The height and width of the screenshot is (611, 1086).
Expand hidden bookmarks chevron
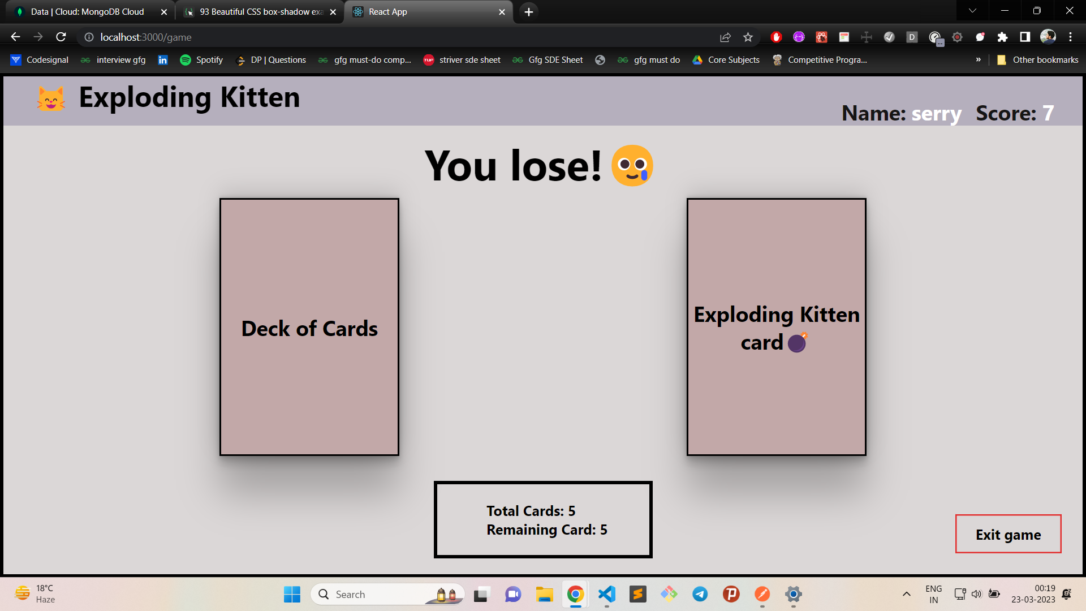point(978,59)
